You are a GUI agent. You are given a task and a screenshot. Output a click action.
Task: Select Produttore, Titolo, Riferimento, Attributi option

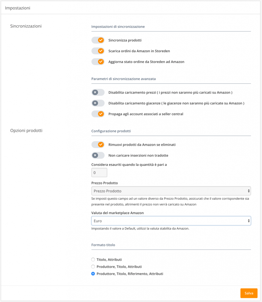click(x=93, y=274)
